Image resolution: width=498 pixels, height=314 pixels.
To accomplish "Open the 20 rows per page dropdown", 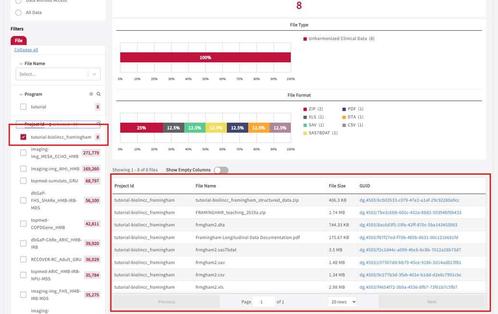I will click(x=342, y=301).
